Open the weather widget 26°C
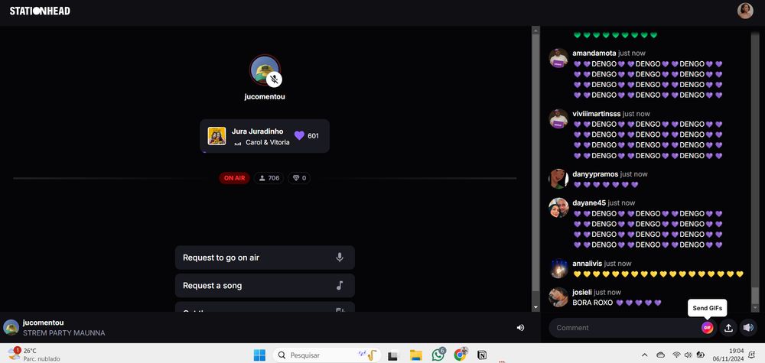The width and height of the screenshot is (765, 363). (34, 355)
